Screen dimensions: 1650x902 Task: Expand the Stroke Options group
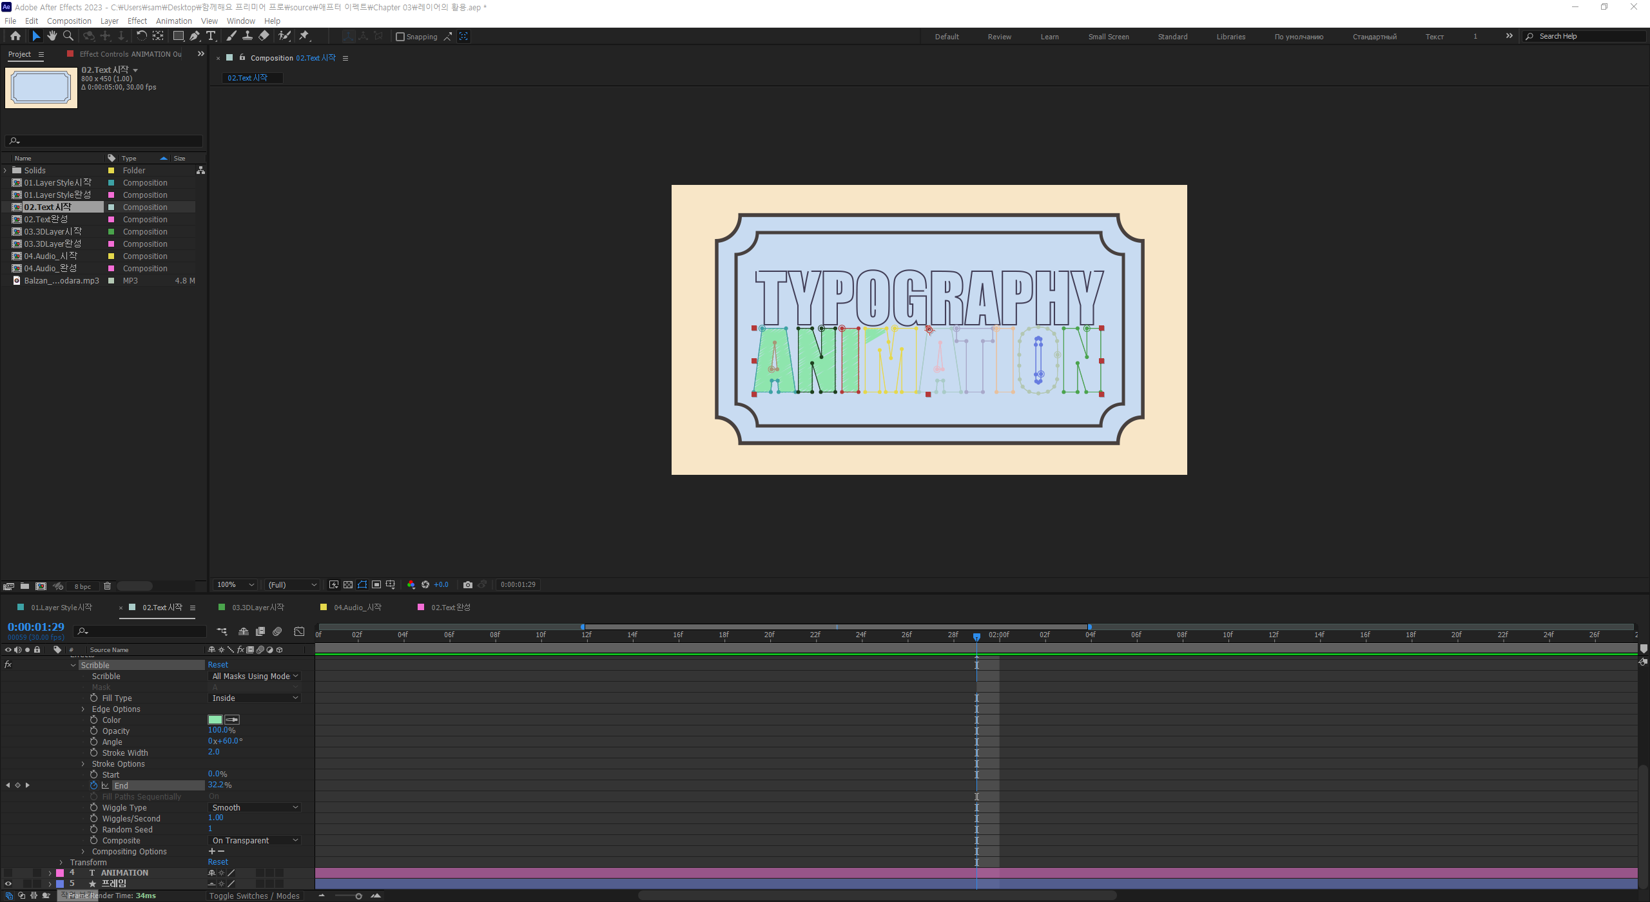(x=83, y=764)
